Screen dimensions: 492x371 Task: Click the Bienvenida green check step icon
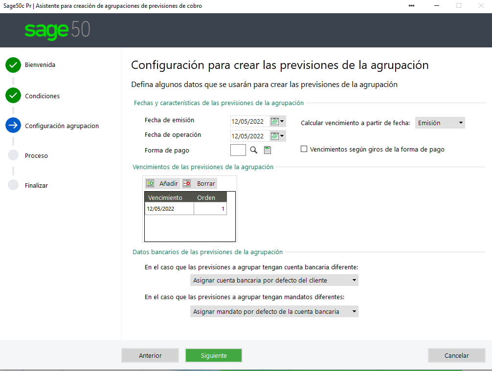tap(13, 65)
